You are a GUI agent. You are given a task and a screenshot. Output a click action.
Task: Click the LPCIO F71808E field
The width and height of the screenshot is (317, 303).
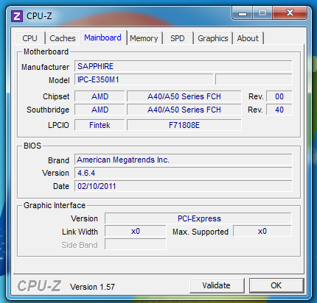(184, 125)
